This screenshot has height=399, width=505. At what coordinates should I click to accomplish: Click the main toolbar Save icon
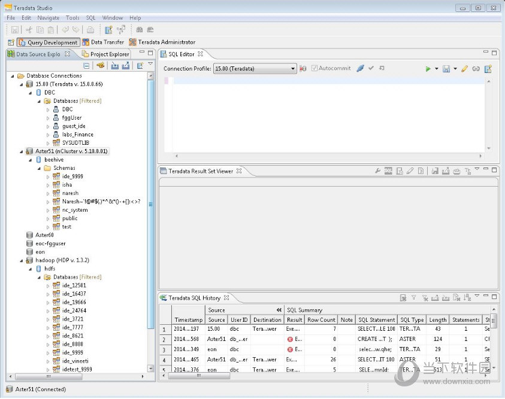pyautogui.click(x=14, y=30)
